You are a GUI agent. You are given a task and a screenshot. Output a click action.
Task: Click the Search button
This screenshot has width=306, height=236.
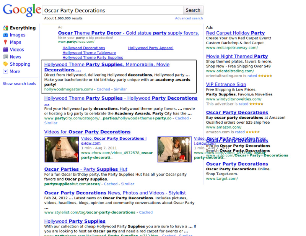coord(193,10)
